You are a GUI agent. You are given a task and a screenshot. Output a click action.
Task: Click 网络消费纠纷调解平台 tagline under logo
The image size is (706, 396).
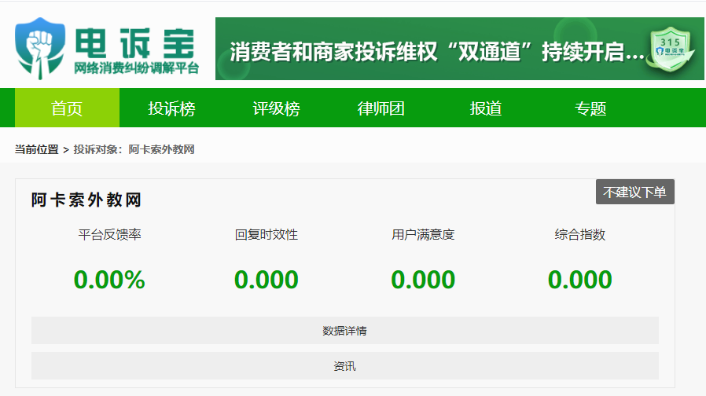click(136, 68)
